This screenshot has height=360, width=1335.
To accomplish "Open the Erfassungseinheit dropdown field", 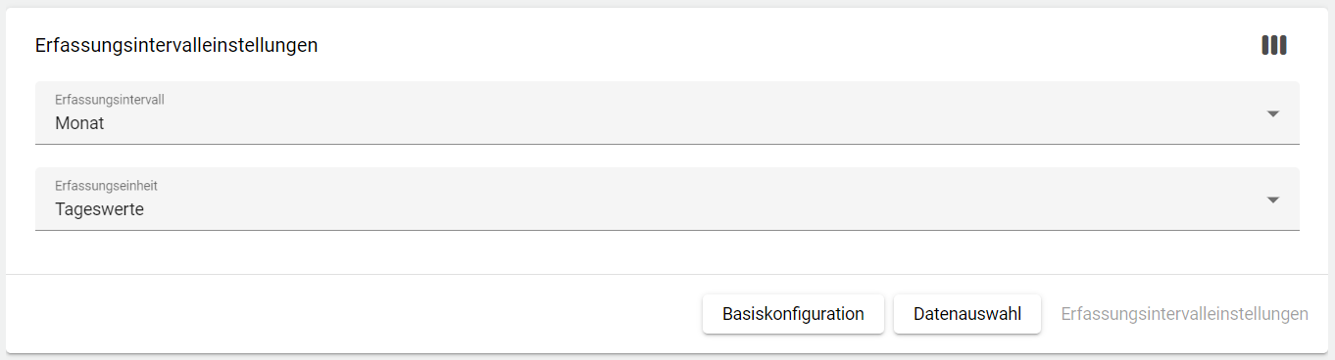I will [667, 199].
